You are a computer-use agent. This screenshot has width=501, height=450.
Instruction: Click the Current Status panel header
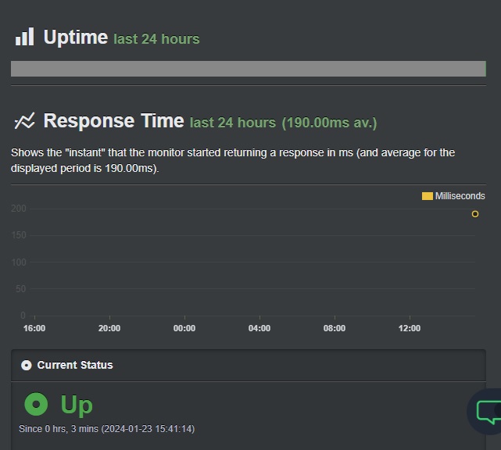pos(249,365)
